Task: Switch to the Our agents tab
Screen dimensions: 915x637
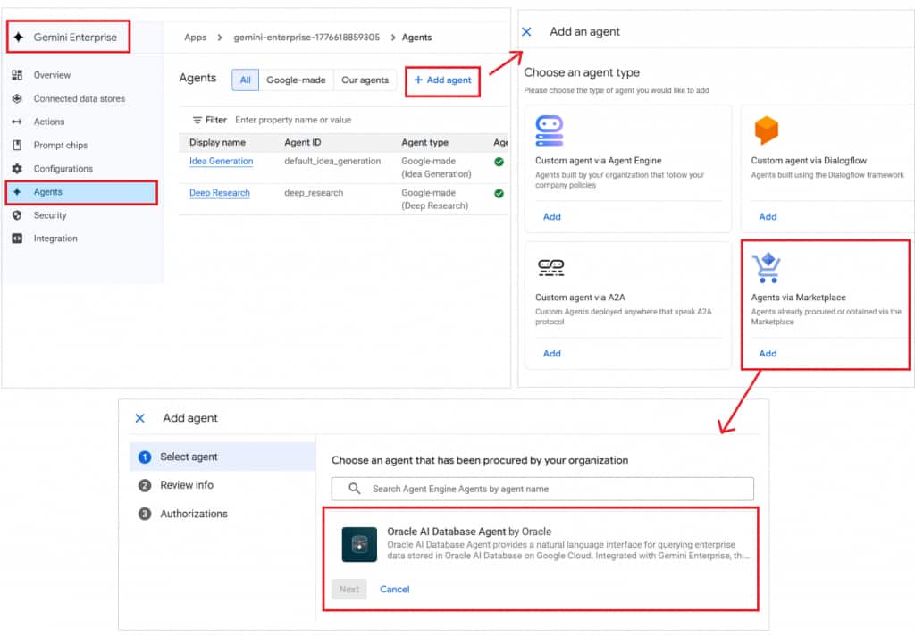Action: click(x=365, y=80)
